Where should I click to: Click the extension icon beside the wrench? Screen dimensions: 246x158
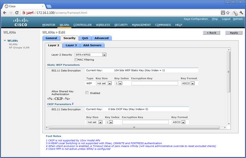click(235, 13)
